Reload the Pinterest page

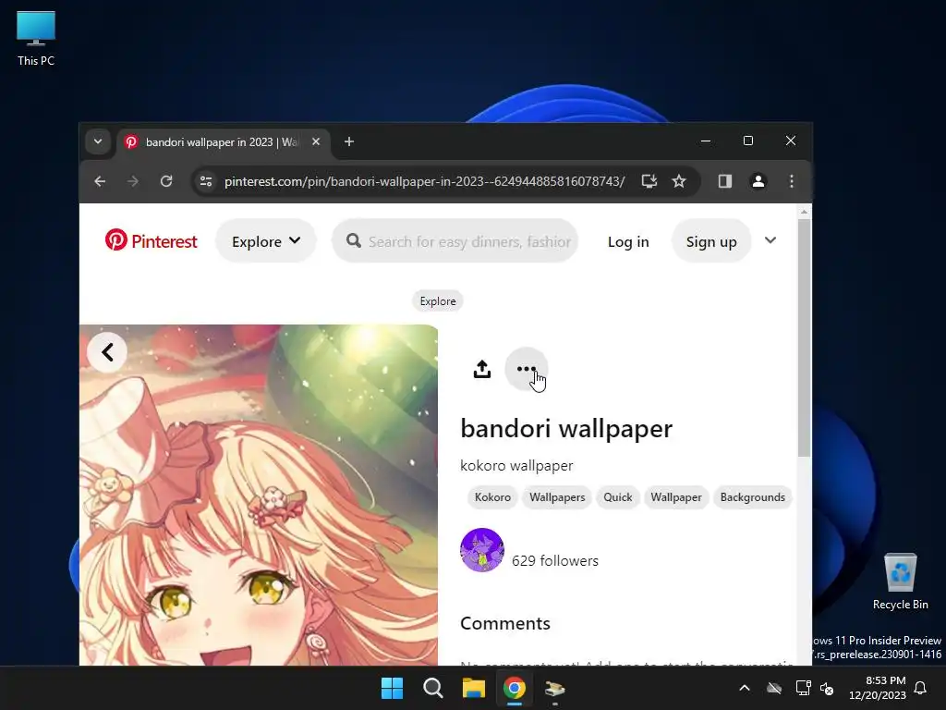pyautogui.click(x=166, y=181)
